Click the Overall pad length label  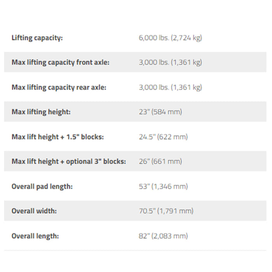tap(42, 187)
